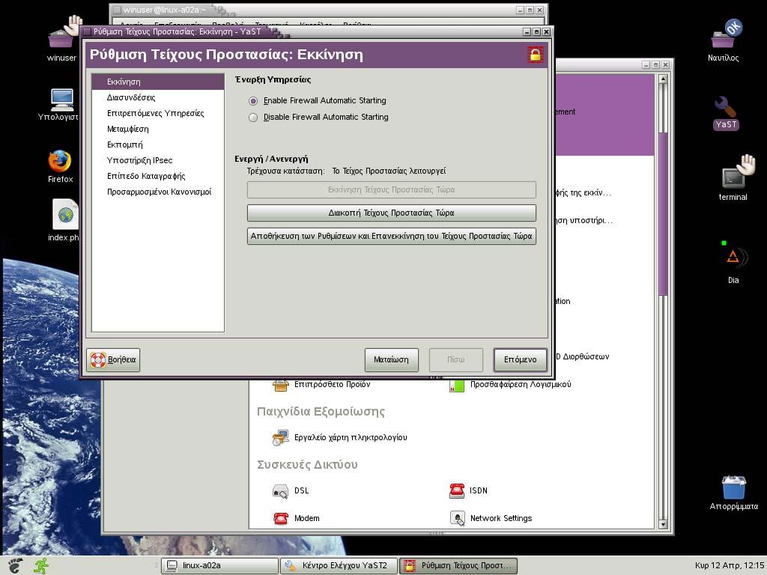Open Εκπομπή section in sidebar
Viewport: 767px width, 575px height.
point(157,144)
